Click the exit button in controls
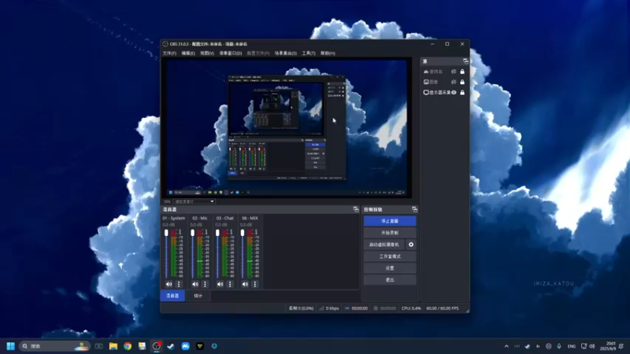 click(x=390, y=280)
